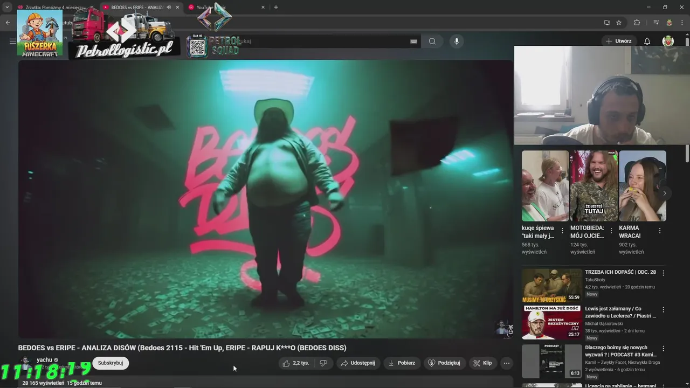The width and height of the screenshot is (690, 388).
Task: Start voice search with the microphone icon
Action: click(x=457, y=41)
